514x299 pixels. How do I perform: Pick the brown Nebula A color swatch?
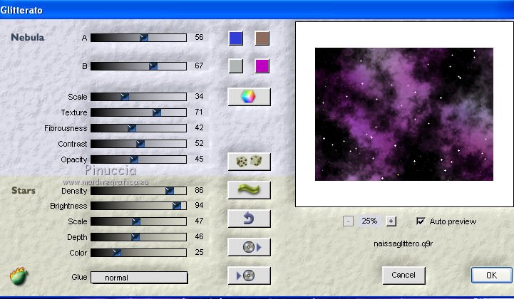(x=262, y=38)
